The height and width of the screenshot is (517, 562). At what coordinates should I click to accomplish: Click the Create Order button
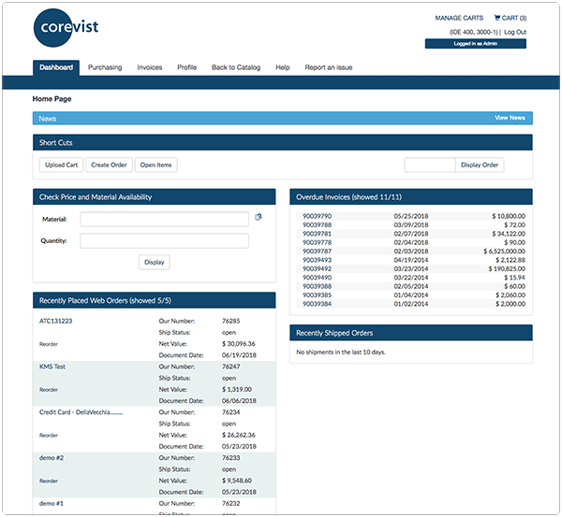tap(109, 165)
